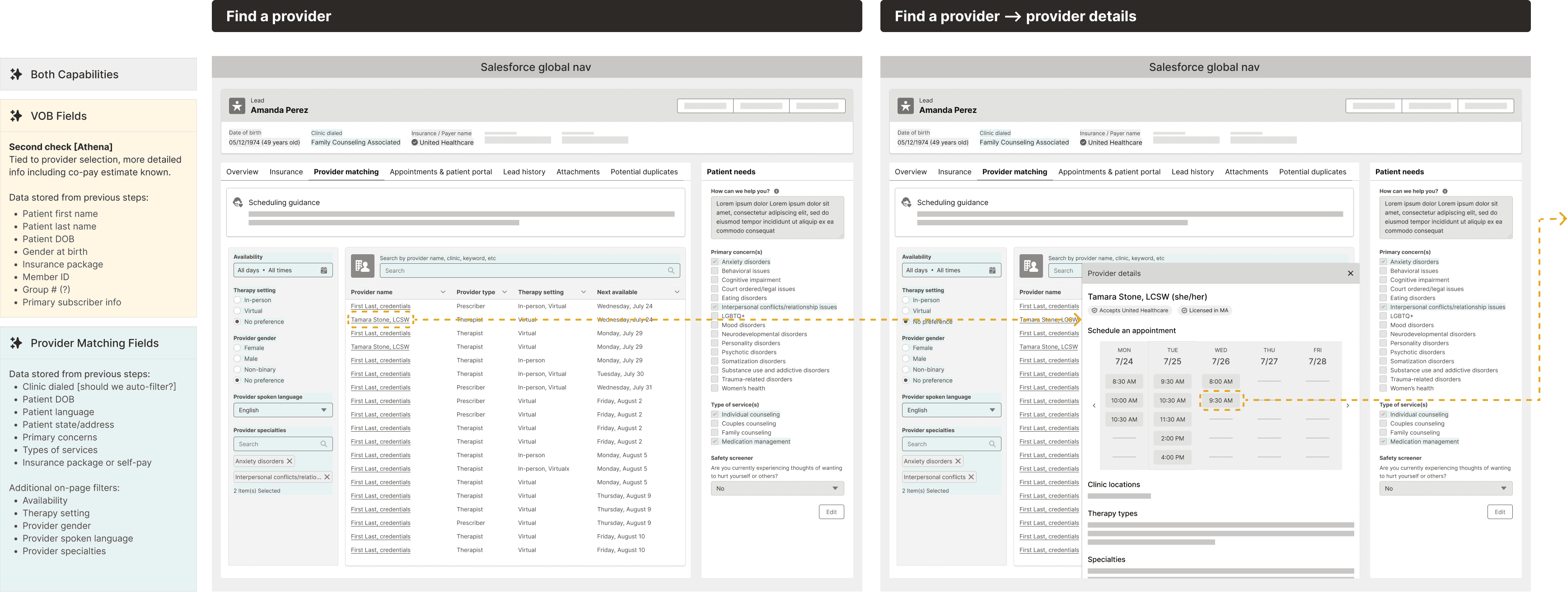Focus the provider name search field on Find a provider screen
This screenshot has width=1567, height=592.
[530, 270]
